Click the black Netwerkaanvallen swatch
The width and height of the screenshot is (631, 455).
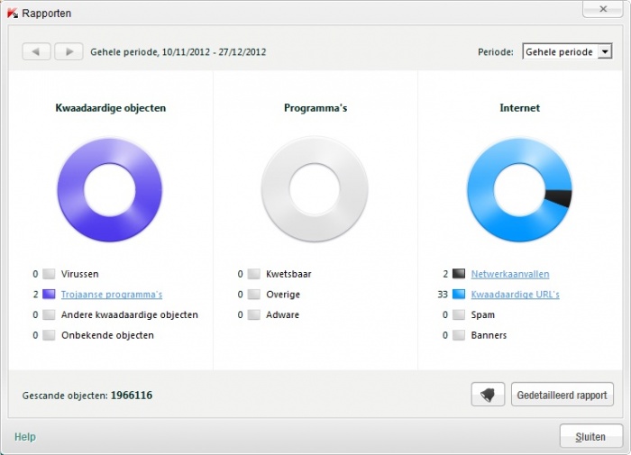coord(459,274)
